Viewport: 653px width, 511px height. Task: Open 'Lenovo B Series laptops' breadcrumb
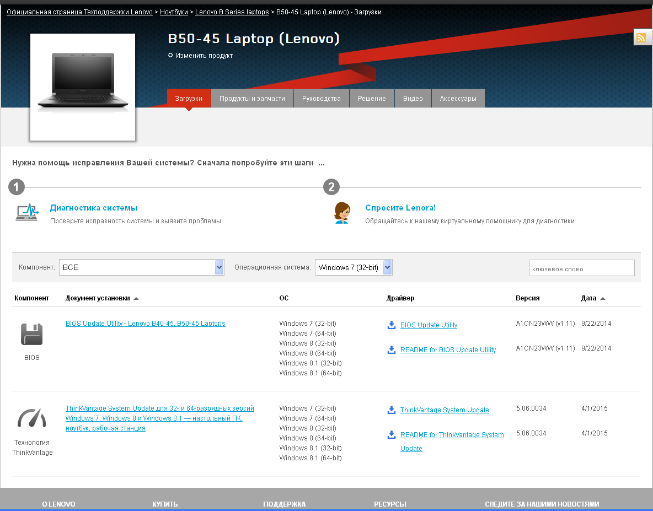tap(232, 12)
